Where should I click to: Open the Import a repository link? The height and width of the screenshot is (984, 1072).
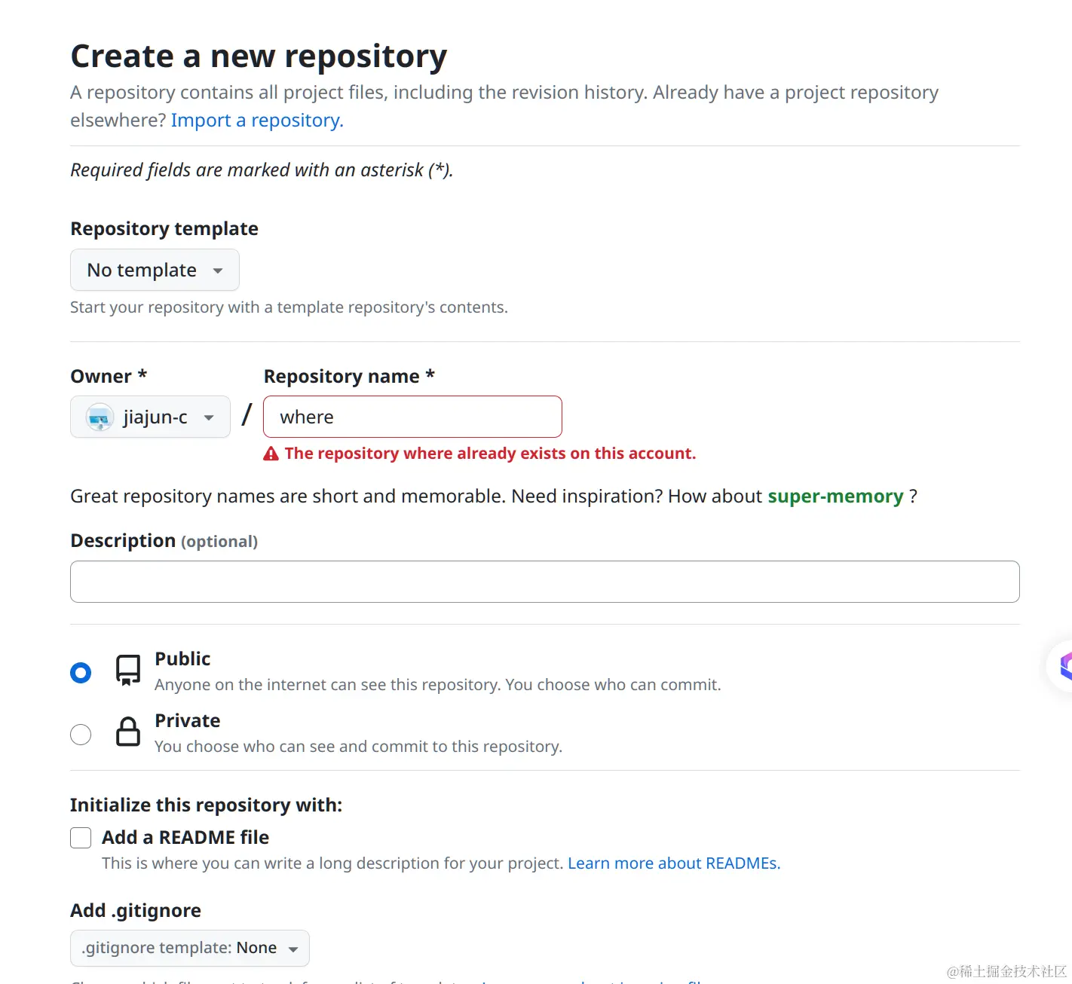(x=257, y=121)
